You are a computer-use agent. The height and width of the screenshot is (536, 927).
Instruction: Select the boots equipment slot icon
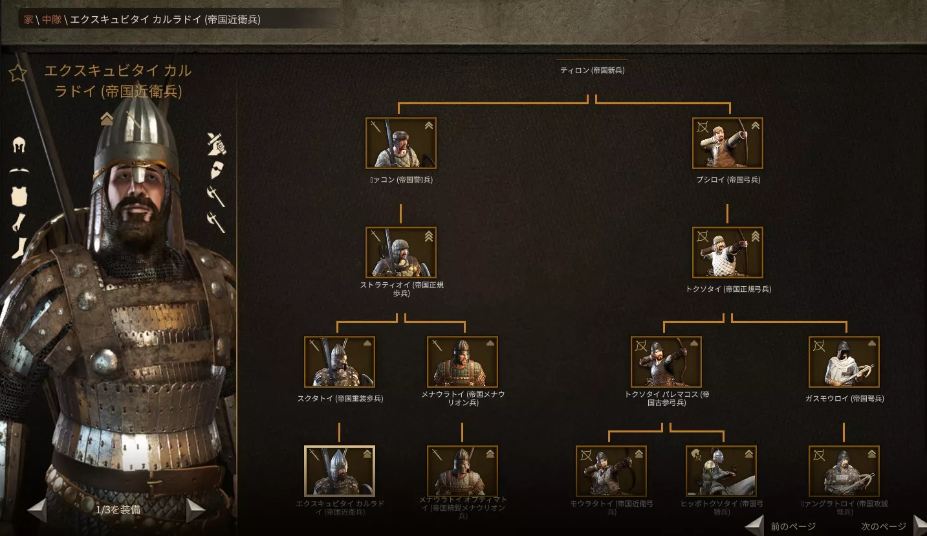[x=19, y=248]
